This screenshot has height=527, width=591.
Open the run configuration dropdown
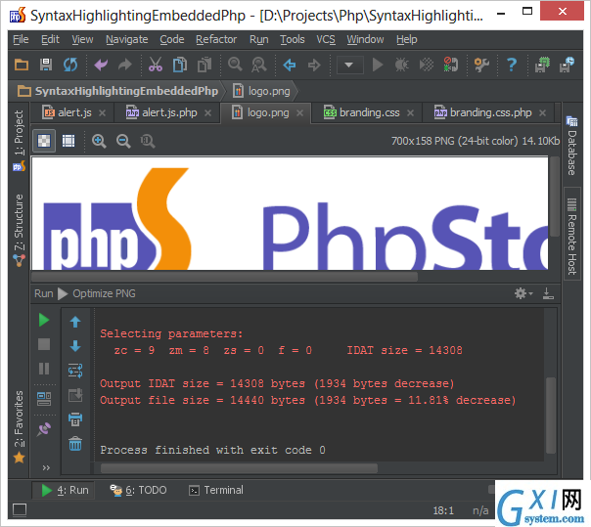(349, 65)
